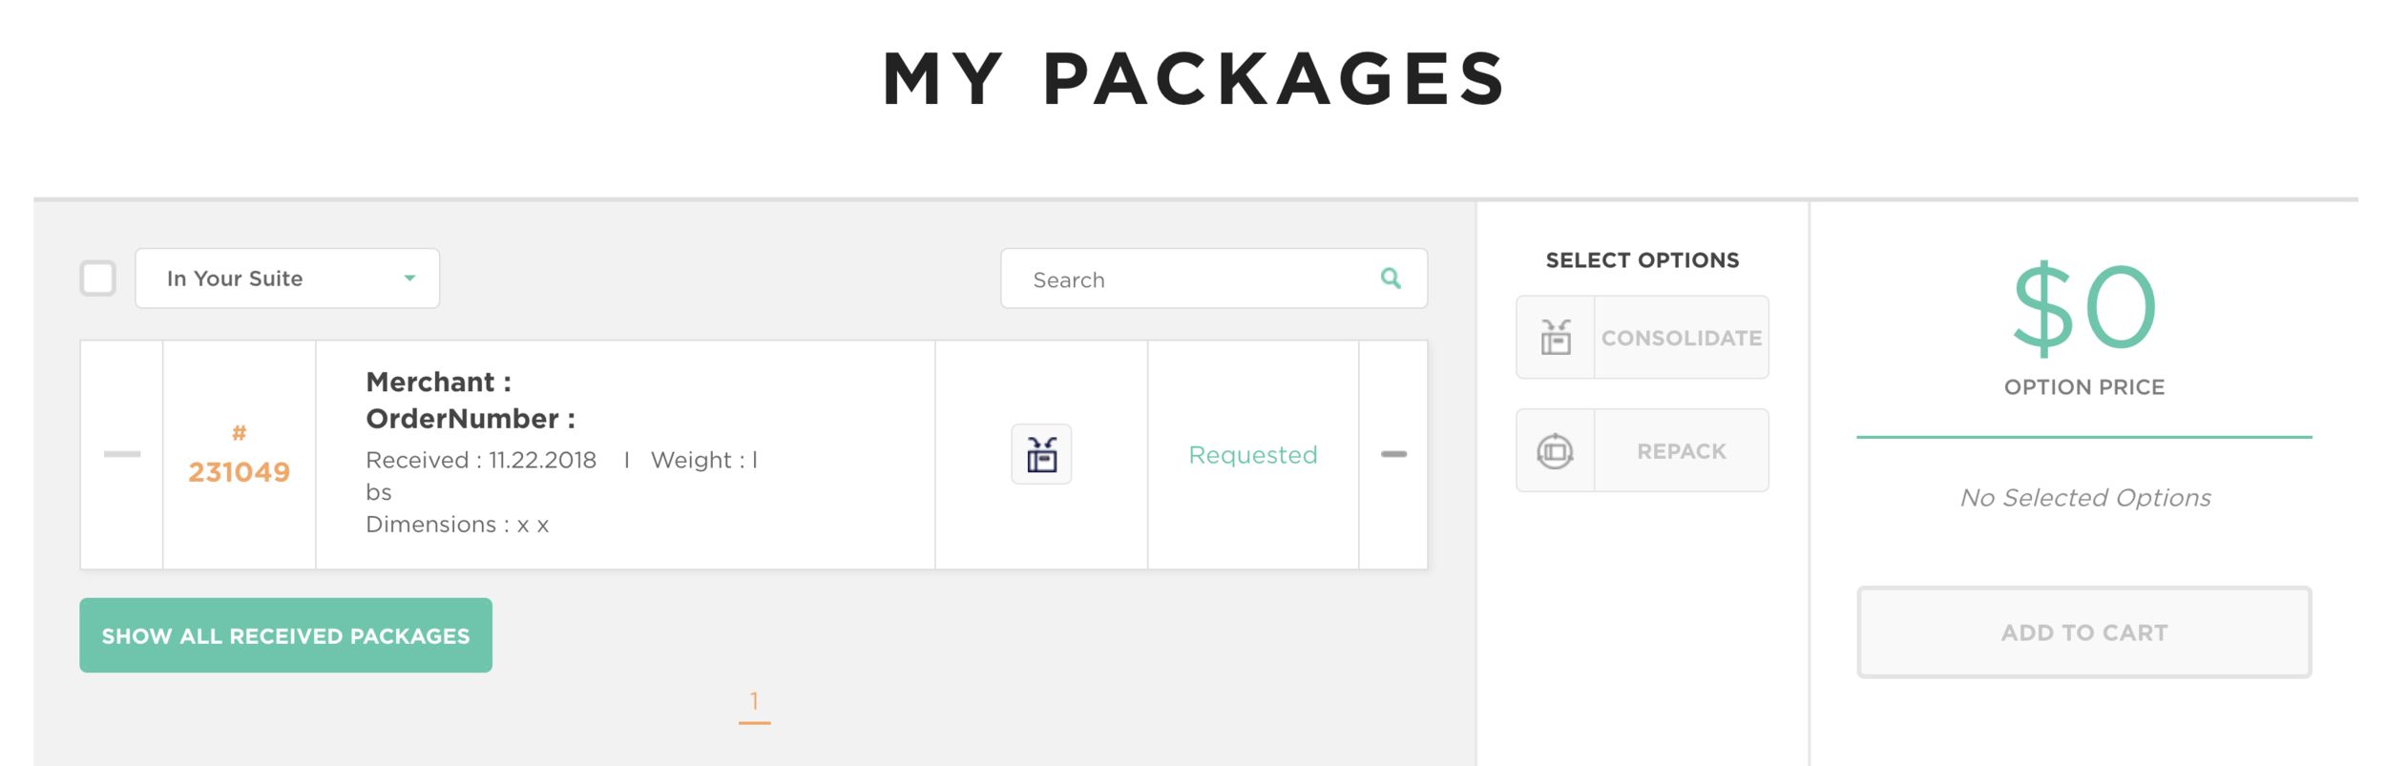Click the Merchant details of package row
The height and width of the screenshot is (766, 2386).
click(x=563, y=453)
